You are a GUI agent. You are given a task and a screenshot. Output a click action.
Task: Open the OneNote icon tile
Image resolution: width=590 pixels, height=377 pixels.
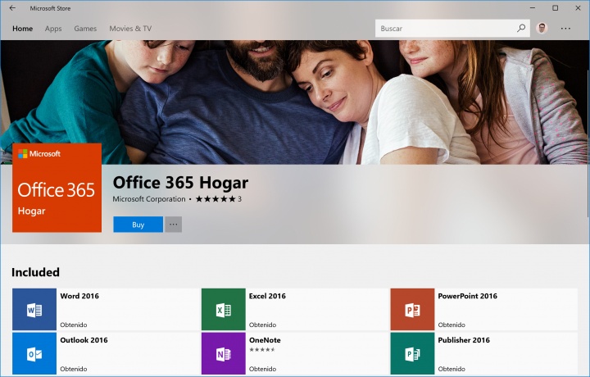tap(224, 353)
